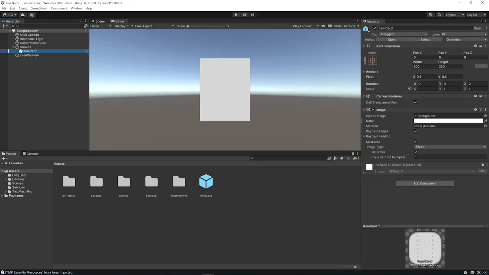
Task: Adjust the Game view Scale slider
Action: coord(206,26)
